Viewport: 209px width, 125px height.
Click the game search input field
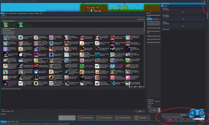click(x=73, y=17)
